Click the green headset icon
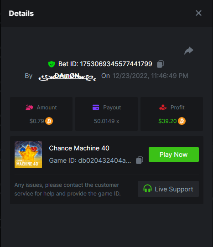 [x=147, y=189]
